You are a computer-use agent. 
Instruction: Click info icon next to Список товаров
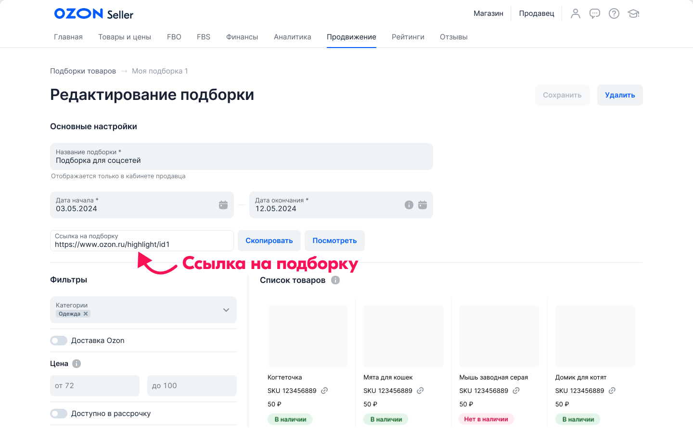tap(335, 280)
